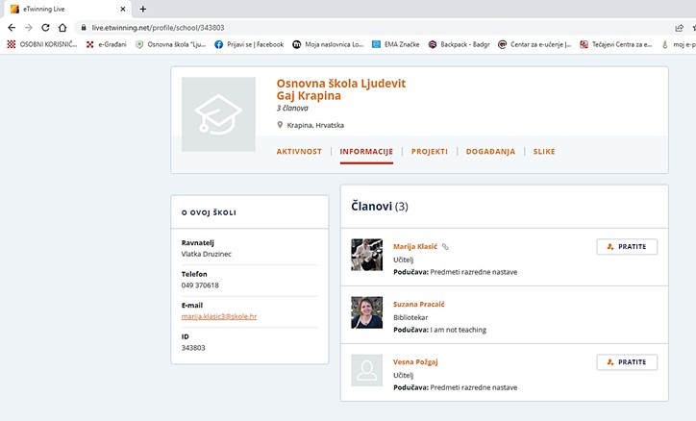Image resolution: width=696 pixels, height=421 pixels.
Task: Open the e-Građani bookmark
Action: click(107, 44)
